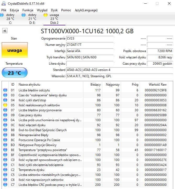Click raw value 00000921C9F8
This screenshot has height=189, width=175.
(x=156, y=90)
